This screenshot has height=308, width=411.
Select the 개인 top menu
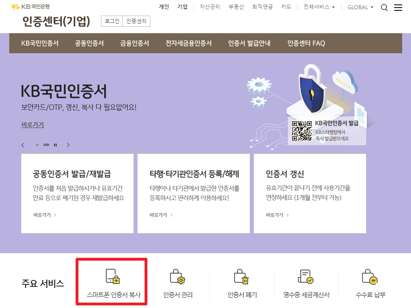point(164,7)
